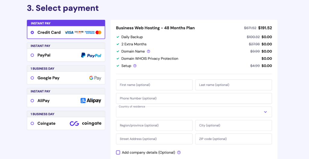
Task: Click the Credit Card INSTANT PAY header
Action: [x=66, y=23]
